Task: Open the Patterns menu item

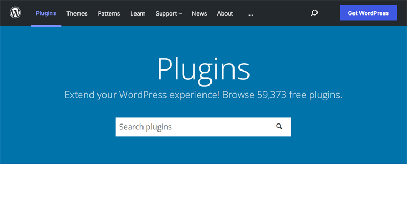Action: point(109,13)
